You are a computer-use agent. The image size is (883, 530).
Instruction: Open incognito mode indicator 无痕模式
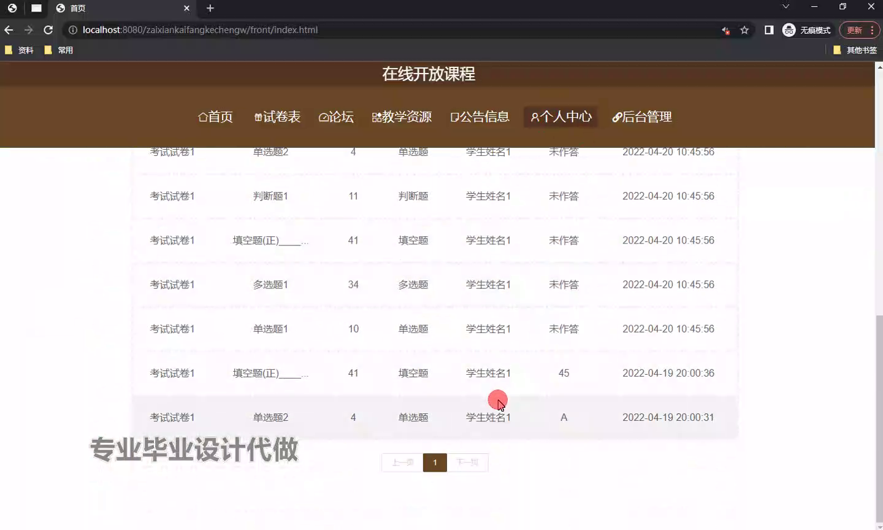[x=807, y=30]
